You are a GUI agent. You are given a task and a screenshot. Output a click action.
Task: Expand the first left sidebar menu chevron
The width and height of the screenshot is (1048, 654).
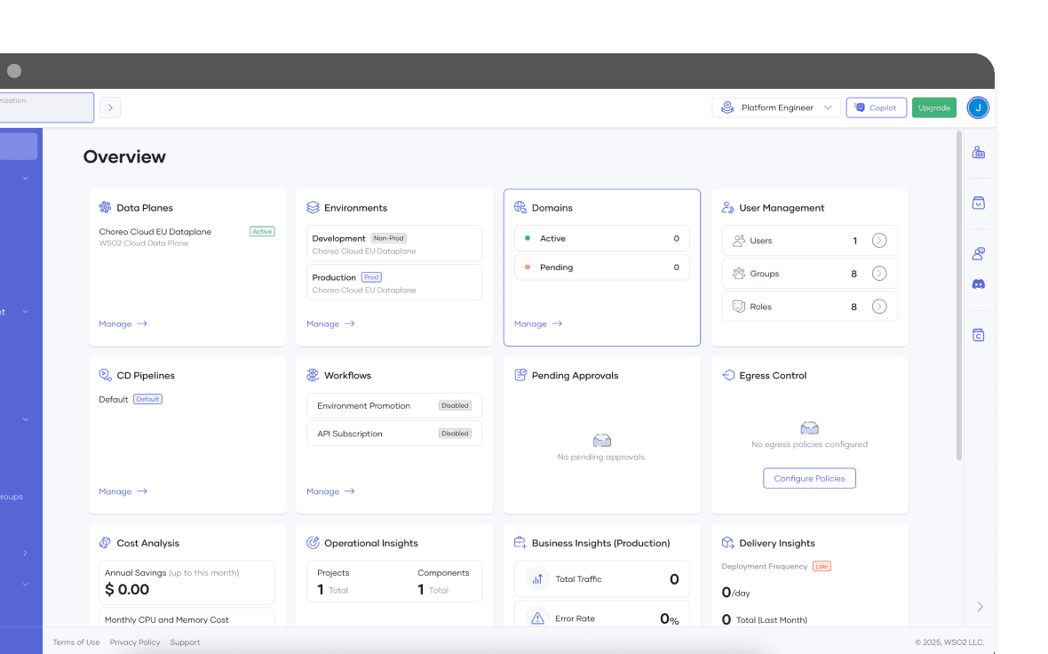(25, 179)
